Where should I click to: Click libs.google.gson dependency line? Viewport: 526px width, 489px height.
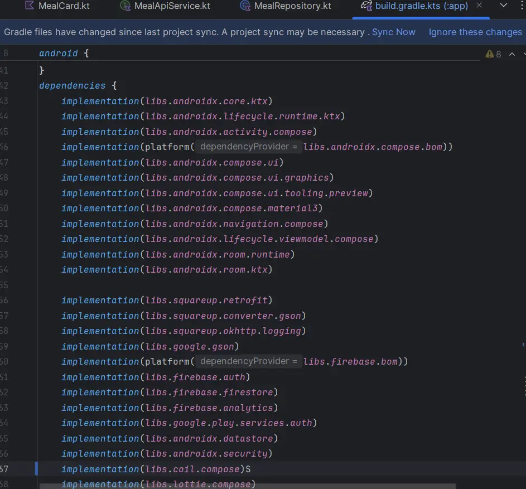click(x=150, y=346)
